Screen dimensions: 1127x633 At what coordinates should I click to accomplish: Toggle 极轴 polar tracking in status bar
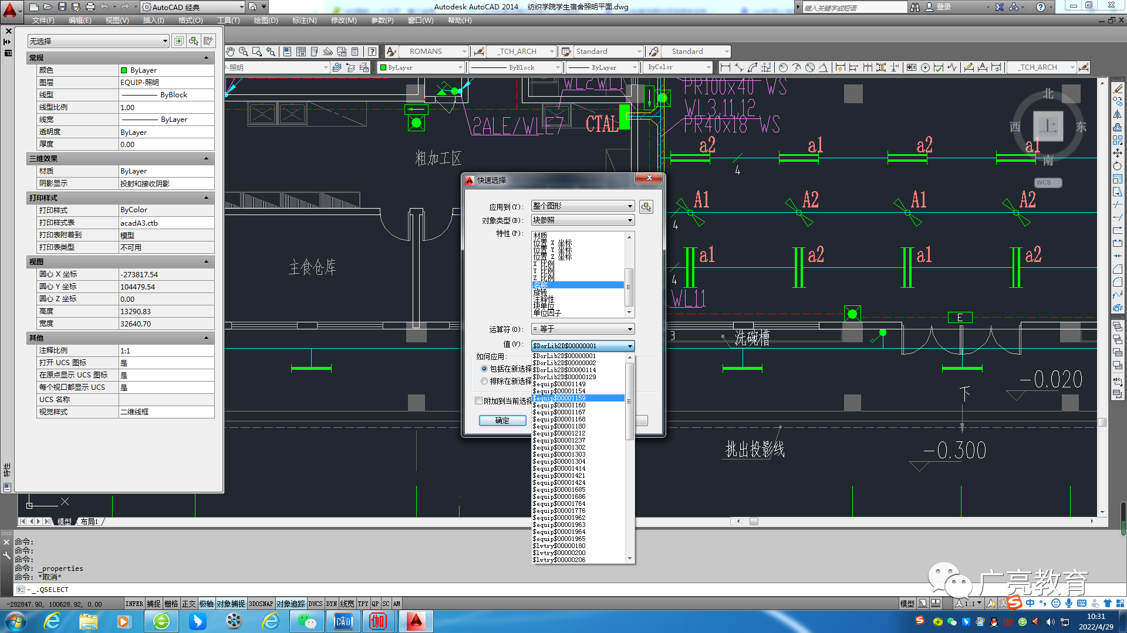point(206,604)
